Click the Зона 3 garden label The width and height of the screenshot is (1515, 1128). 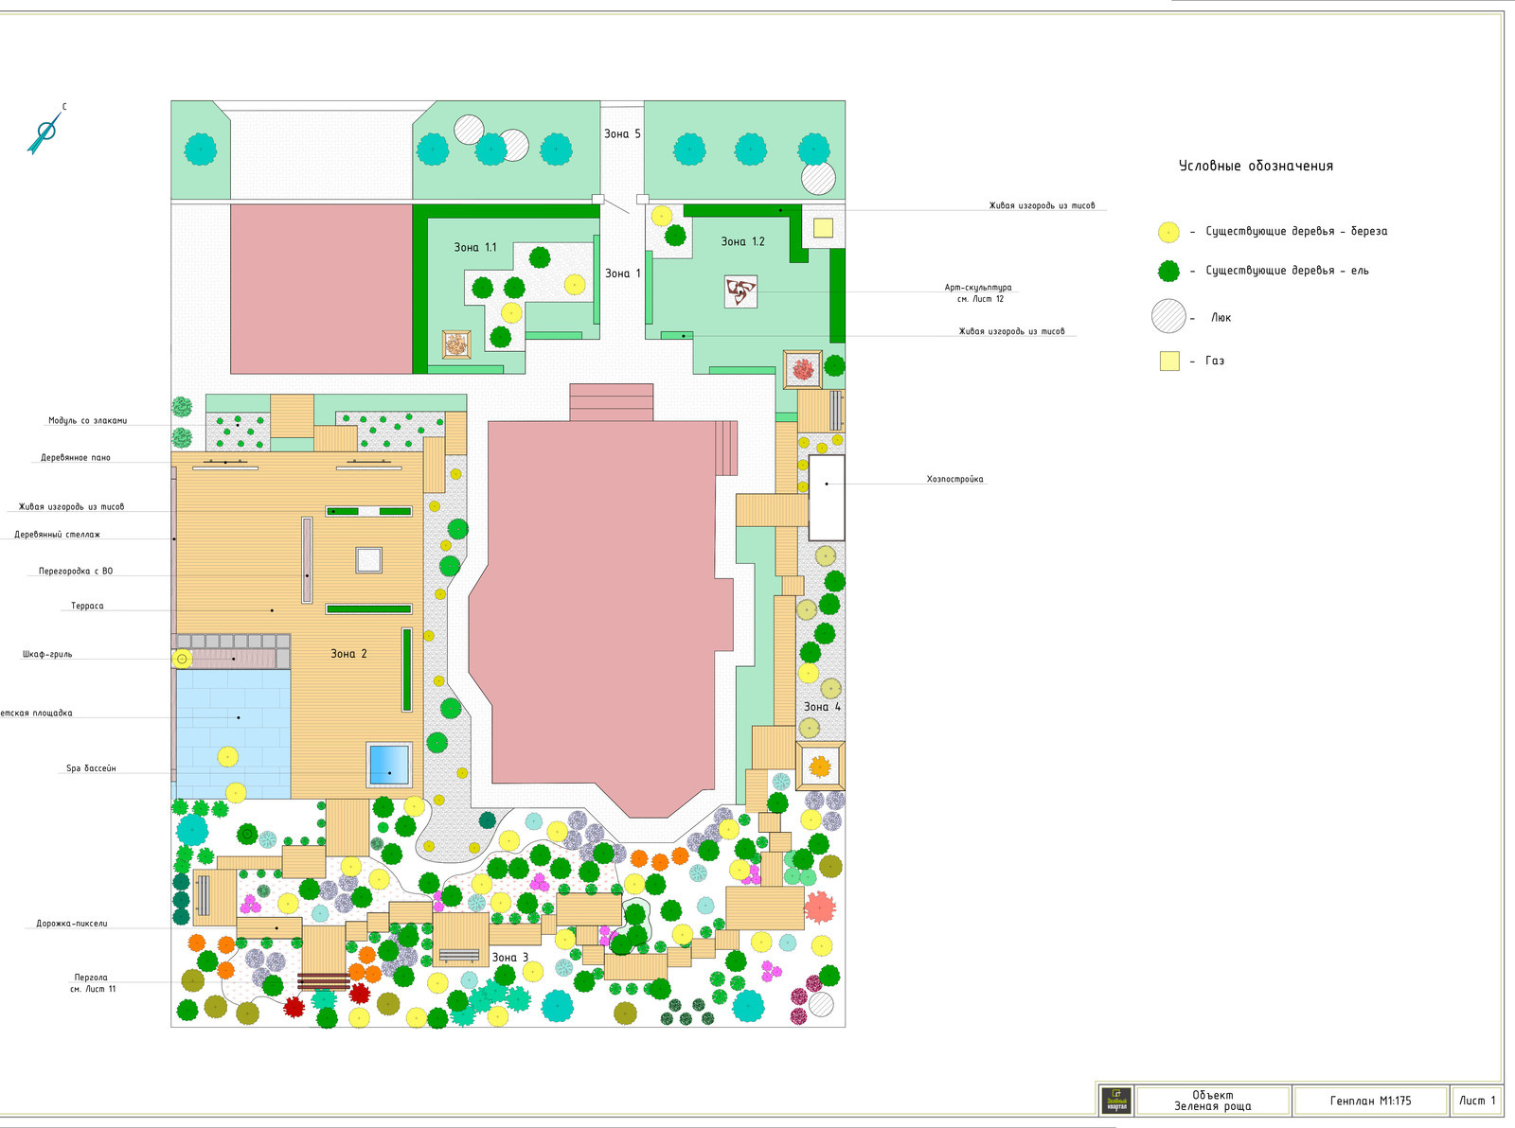pos(509,958)
